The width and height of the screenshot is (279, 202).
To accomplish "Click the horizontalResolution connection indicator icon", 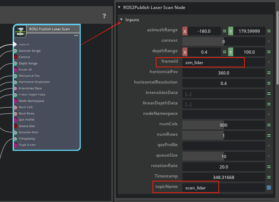I will 269,83.
